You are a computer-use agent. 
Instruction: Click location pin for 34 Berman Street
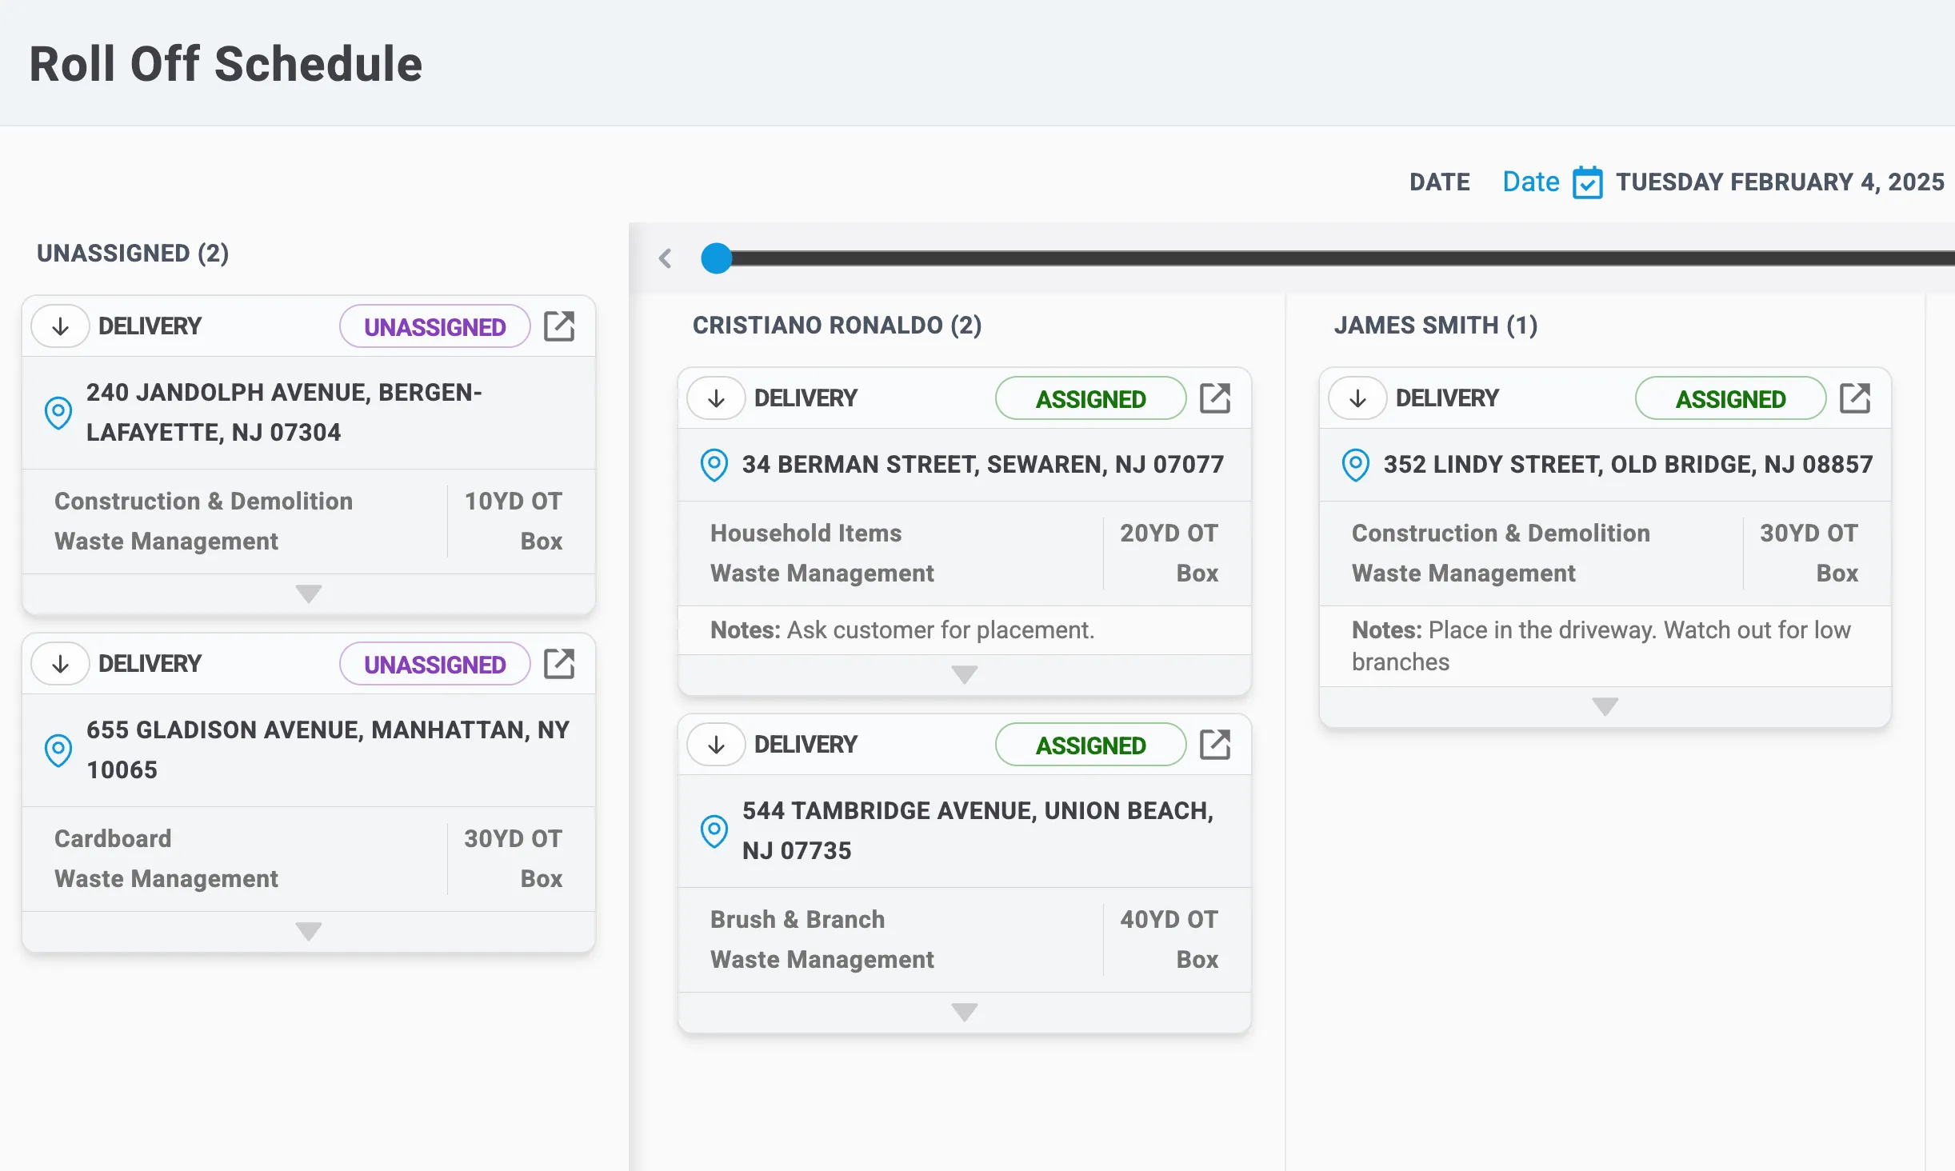pyautogui.click(x=714, y=465)
